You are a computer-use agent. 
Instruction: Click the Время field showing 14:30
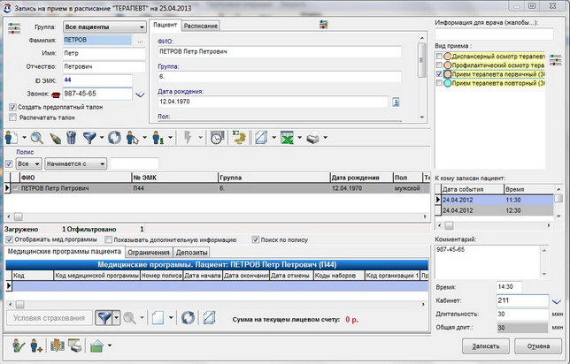click(x=509, y=287)
